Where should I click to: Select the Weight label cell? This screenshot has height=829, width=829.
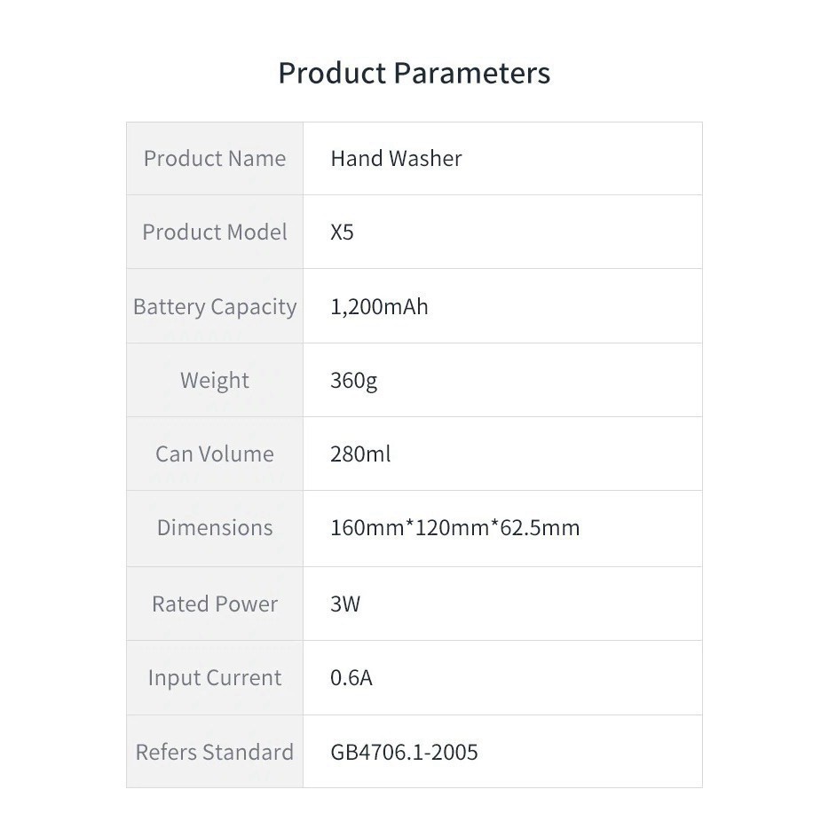215,381
